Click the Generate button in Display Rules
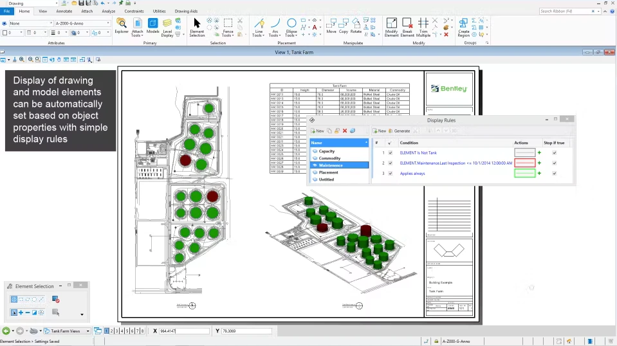This screenshot has height=346, width=617. point(400,131)
